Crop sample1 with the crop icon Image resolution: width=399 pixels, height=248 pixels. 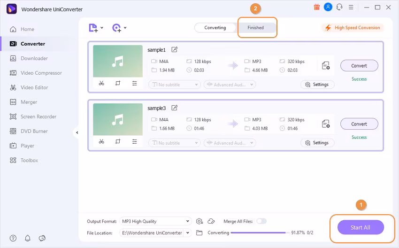pos(118,83)
